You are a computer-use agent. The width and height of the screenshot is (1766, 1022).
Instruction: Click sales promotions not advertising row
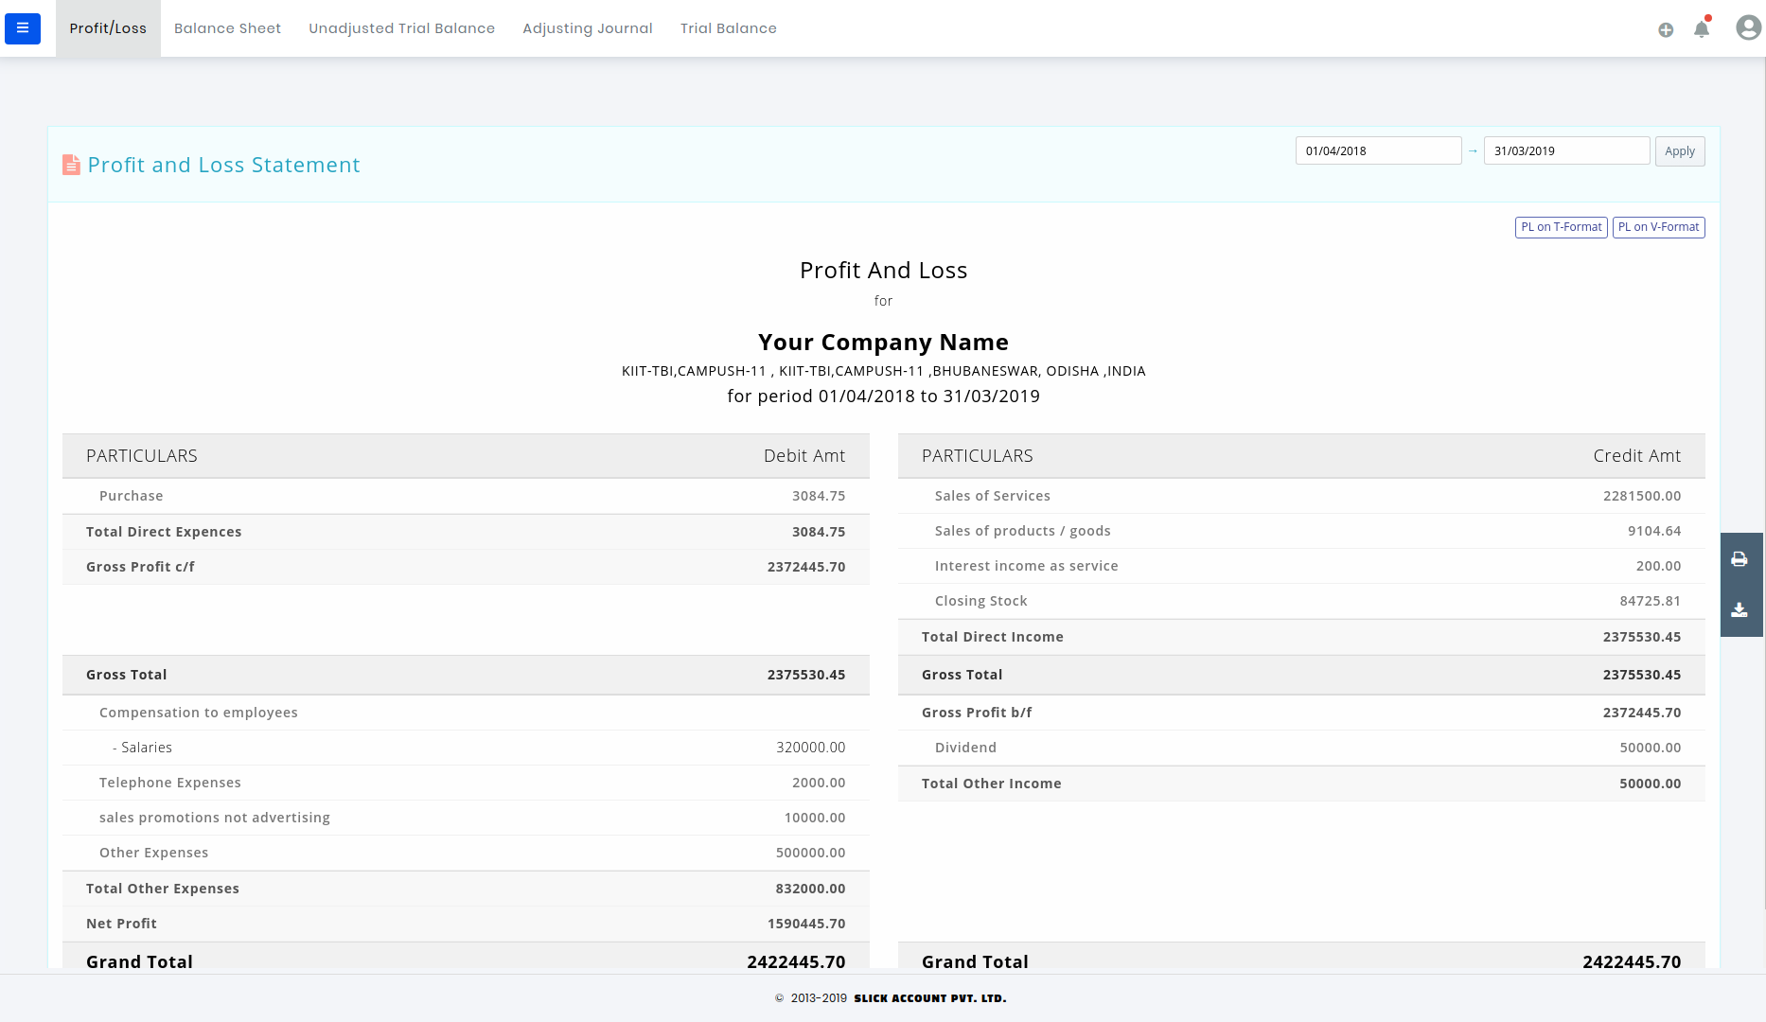[466, 818]
